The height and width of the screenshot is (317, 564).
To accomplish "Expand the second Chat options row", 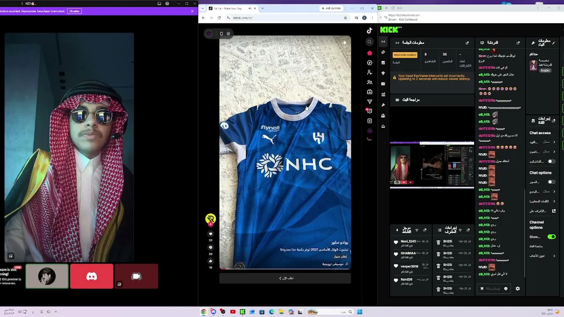I will click(x=554, y=192).
